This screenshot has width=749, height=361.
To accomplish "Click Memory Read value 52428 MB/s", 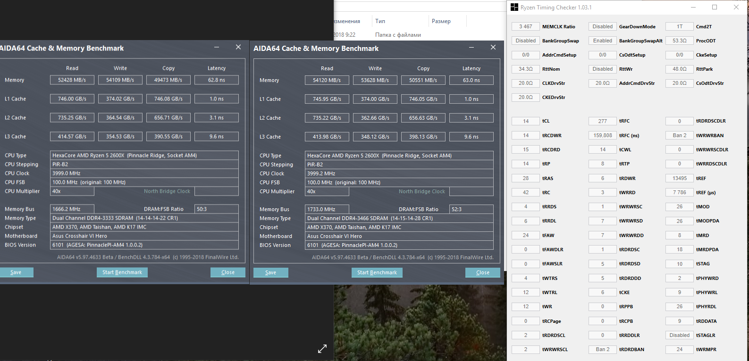I will pyautogui.click(x=72, y=80).
